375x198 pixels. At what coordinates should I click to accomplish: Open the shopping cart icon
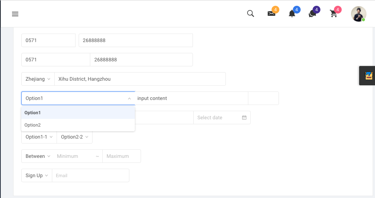point(334,14)
